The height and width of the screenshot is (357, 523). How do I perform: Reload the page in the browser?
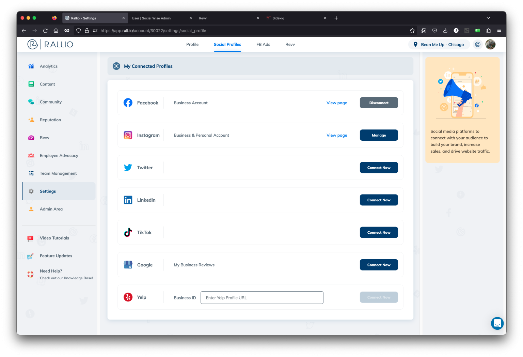coord(45,31)
